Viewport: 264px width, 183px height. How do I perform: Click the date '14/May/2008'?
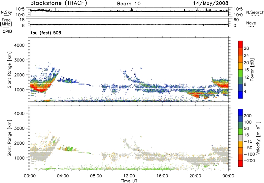[x=211, y=3]
